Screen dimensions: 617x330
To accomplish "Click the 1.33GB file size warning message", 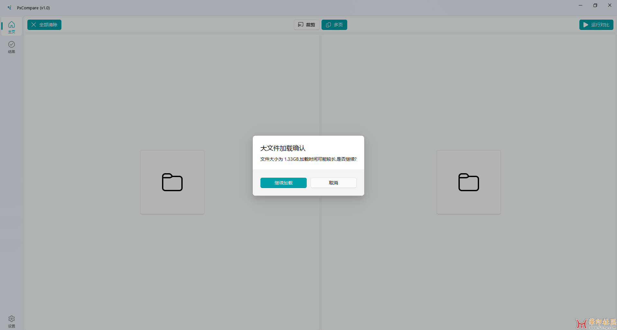I will click(308, 159).
